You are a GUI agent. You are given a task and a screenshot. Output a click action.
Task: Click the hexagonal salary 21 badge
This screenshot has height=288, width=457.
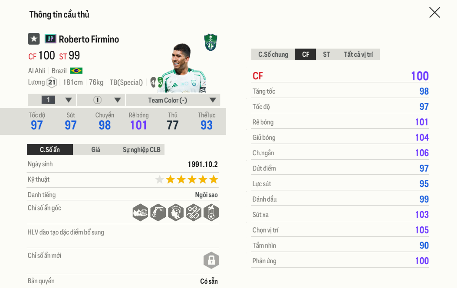pos(52,82)
